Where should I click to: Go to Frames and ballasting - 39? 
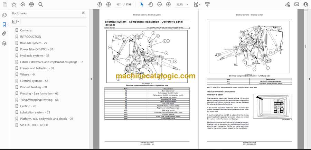coord(37,68)
